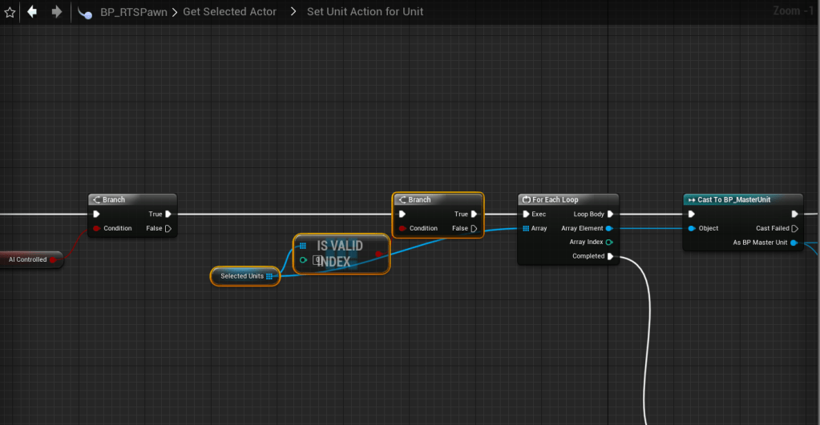Navigate to Get Selected Actor breadcrumb

pos(229,12)
